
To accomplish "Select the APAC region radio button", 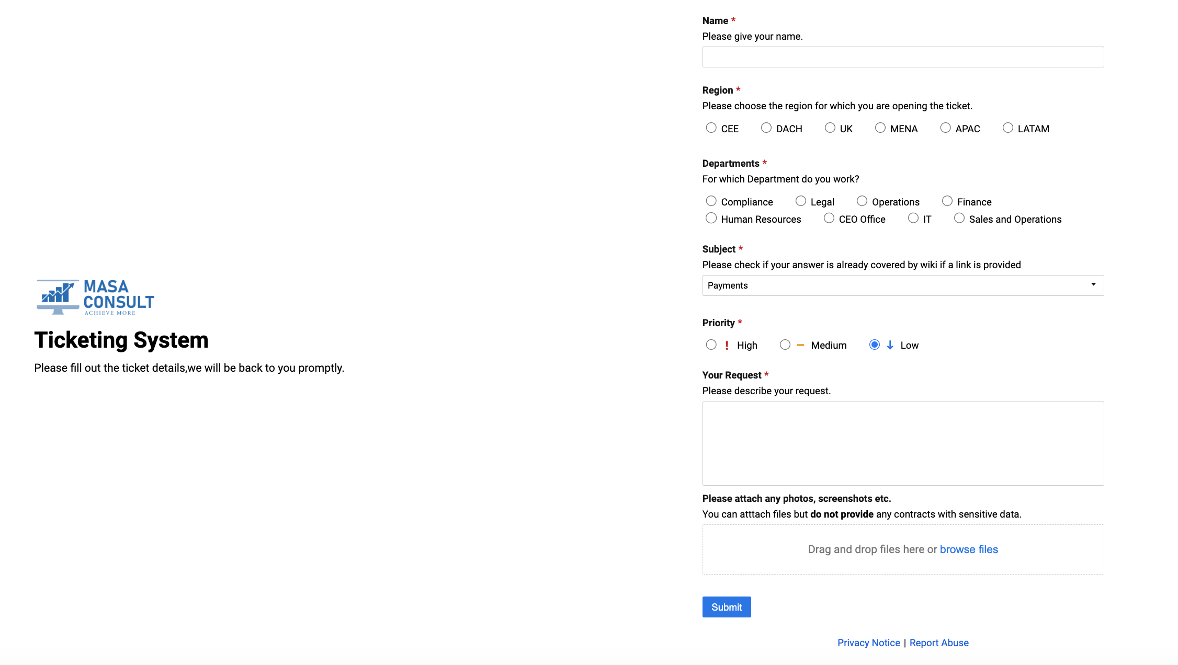I will tap(945, 128).
